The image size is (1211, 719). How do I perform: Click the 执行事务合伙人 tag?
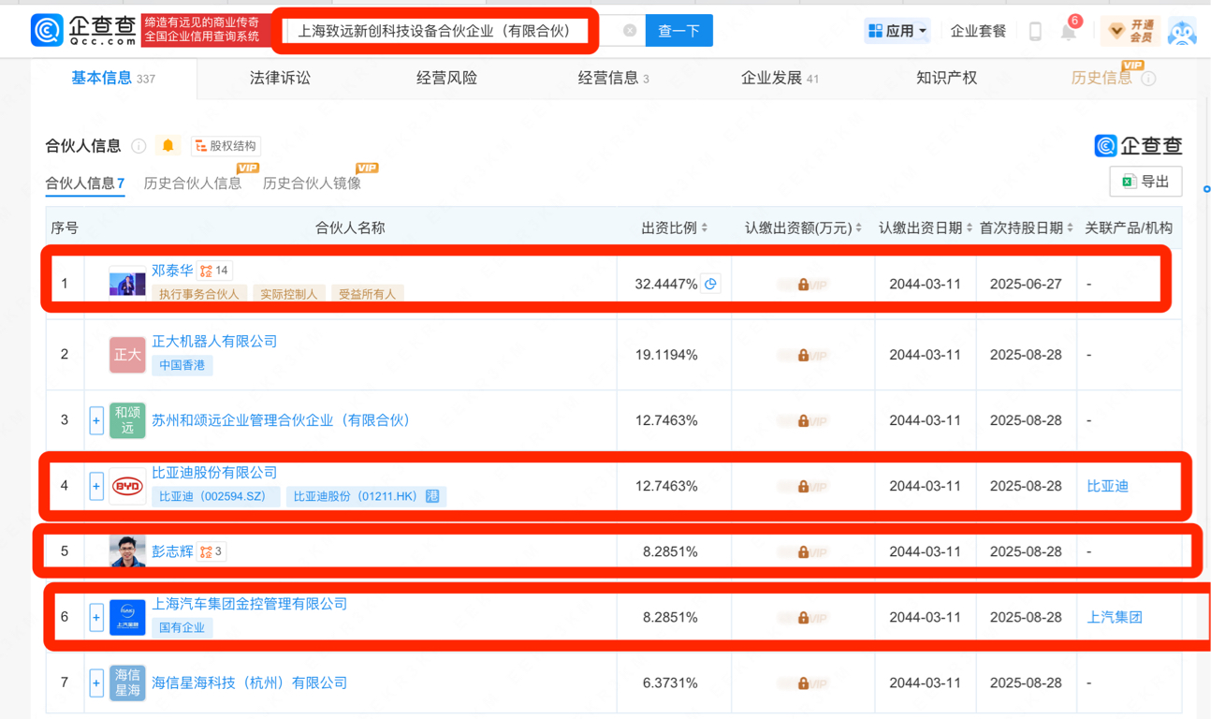(199, 294)
